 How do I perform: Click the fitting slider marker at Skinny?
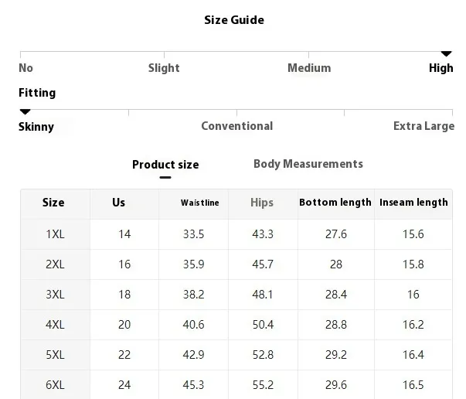click(x=26, y=112)
